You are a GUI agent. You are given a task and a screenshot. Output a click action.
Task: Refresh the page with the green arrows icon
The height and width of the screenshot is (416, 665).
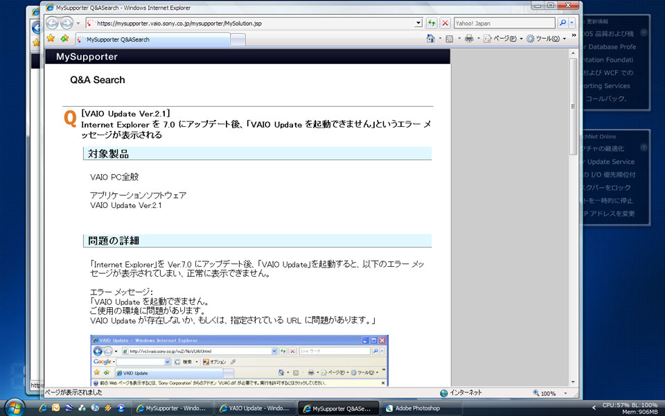tap(432, 23)
